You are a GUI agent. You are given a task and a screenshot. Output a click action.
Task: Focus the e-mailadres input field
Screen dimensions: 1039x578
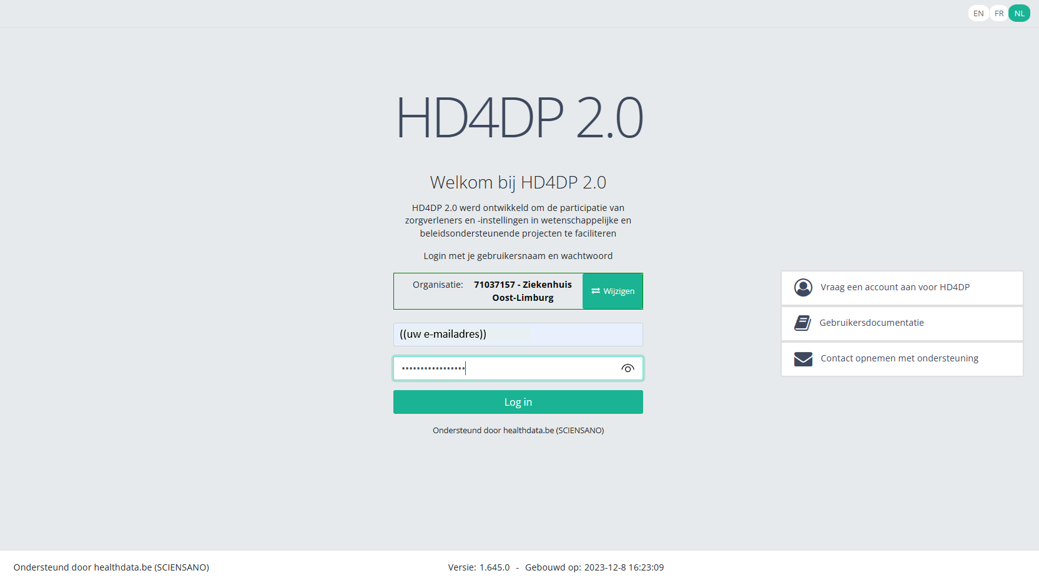pos(518,335)
